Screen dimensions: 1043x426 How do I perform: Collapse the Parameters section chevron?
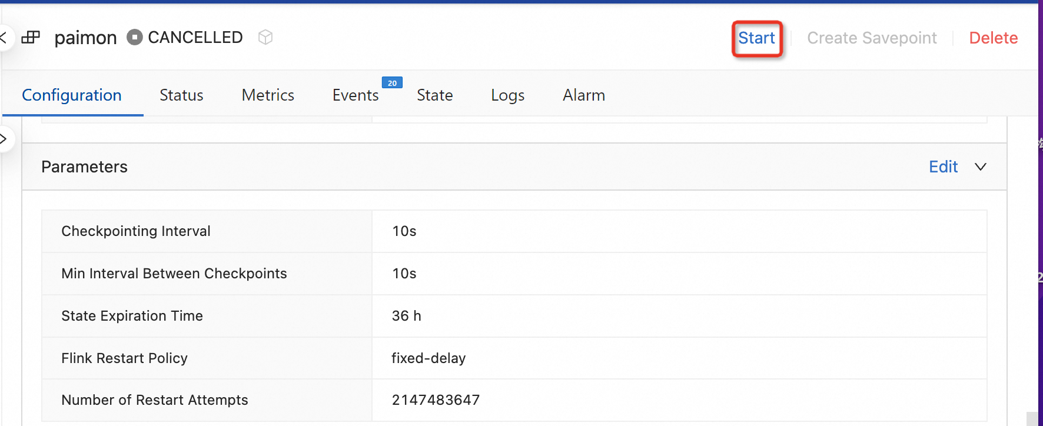[980, 167]
